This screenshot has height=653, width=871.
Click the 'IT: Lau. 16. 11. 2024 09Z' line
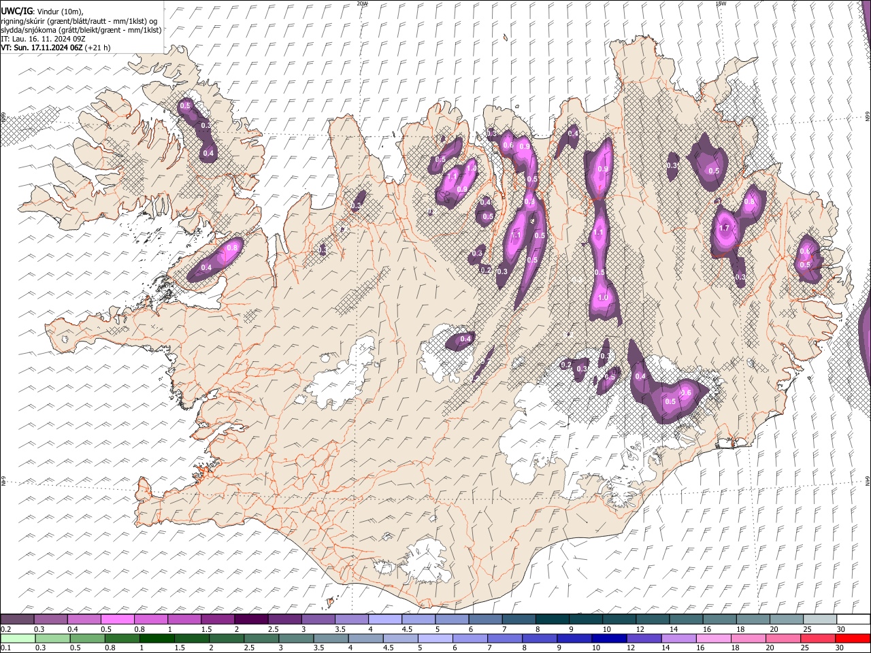point(43,39)
